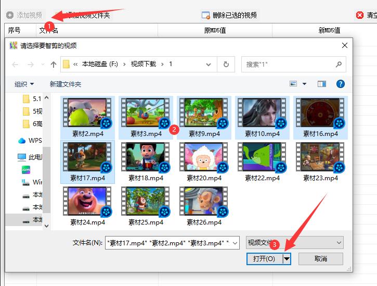Click 新建文件夹 button
The height and width of the screenshot is (286, 377).
(66, 84)
